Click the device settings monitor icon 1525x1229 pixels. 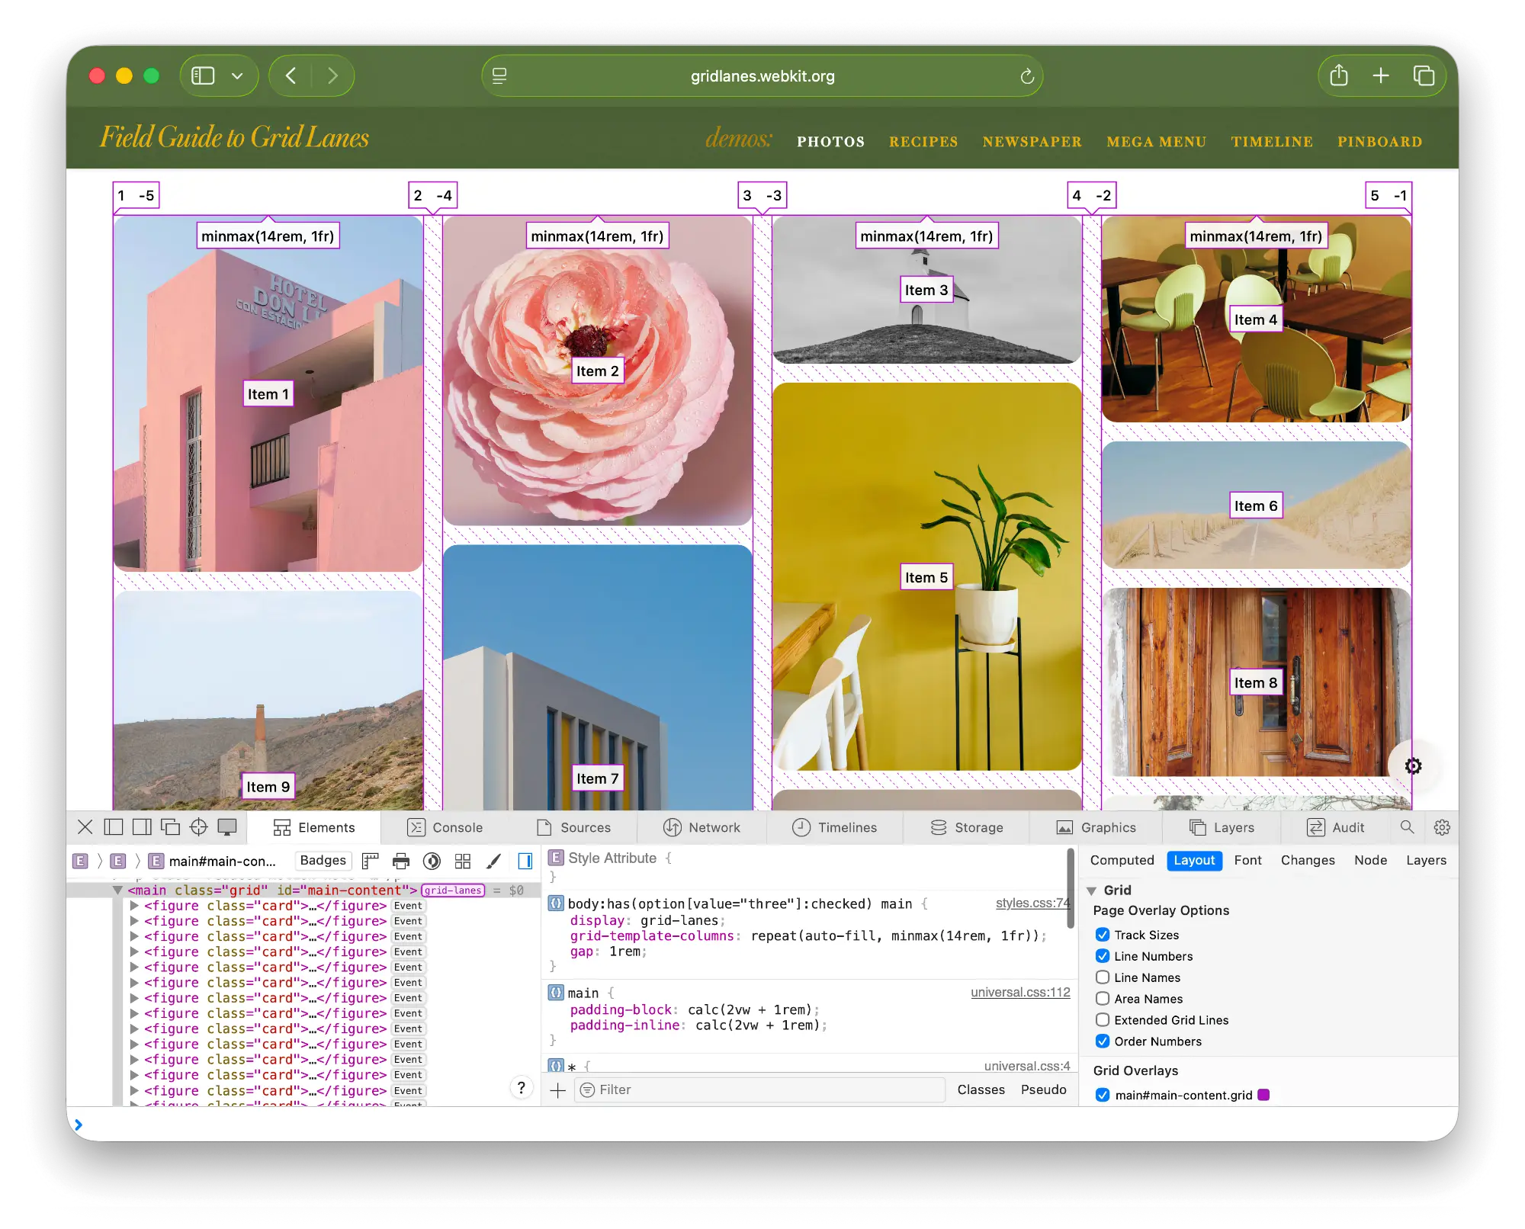point(227,827)
